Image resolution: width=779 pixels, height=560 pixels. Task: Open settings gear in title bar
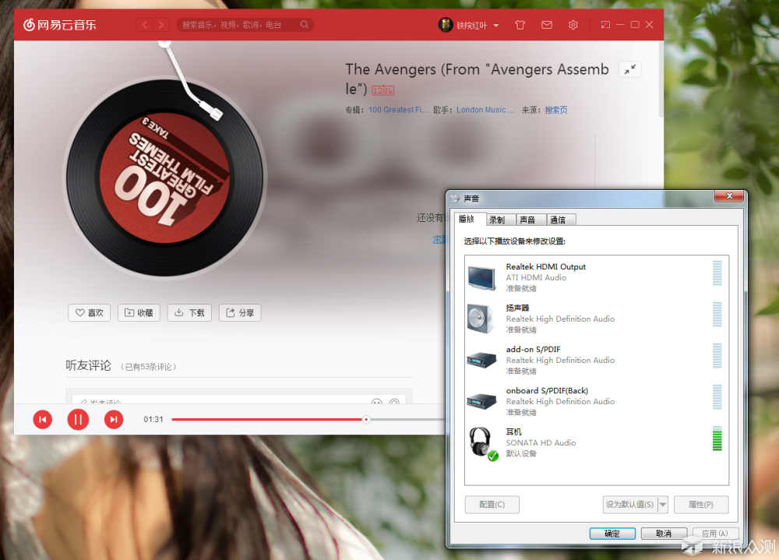(573, 25)
